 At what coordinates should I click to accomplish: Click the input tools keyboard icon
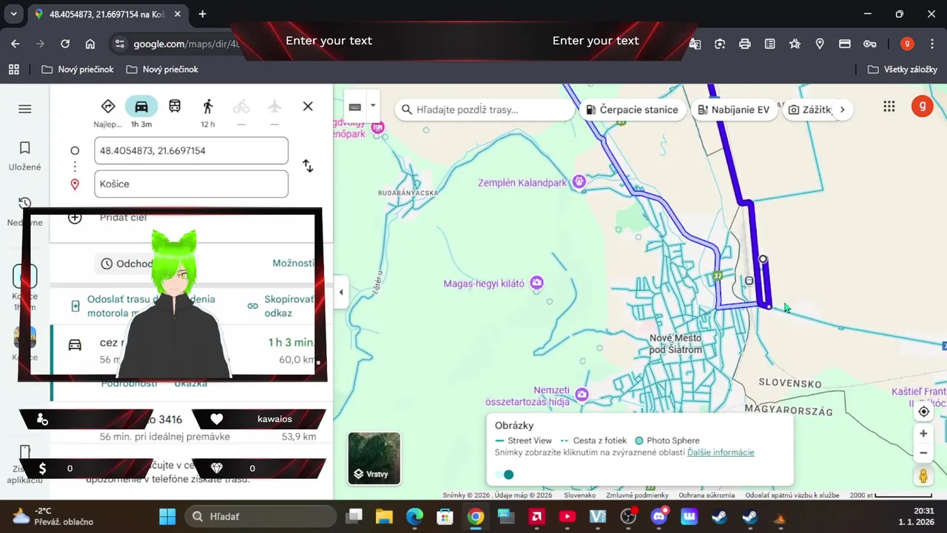pyautogui.click(x=355, y=107)
